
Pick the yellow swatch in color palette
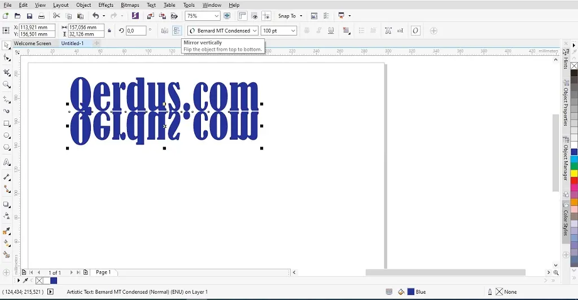[x=574, y=173]
